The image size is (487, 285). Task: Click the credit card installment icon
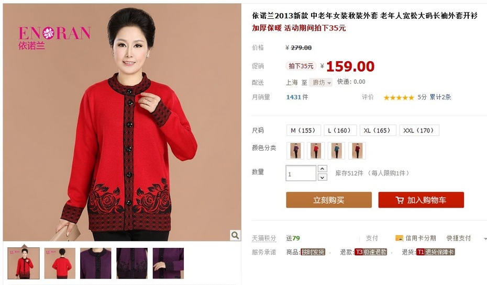point(399,238)
